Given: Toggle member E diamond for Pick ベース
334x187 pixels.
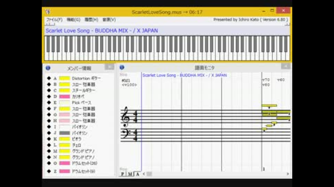Looking at the screenshot, I should tap(49, 103).
